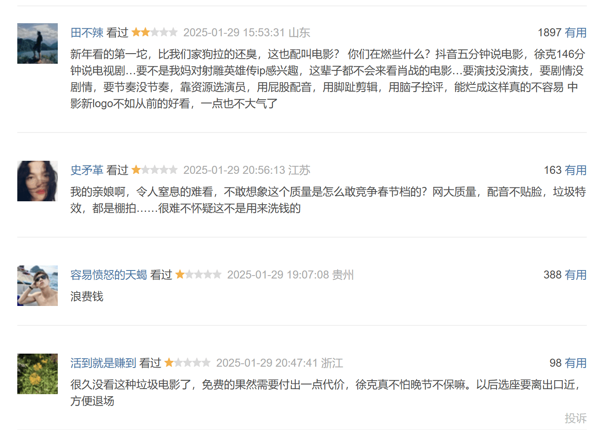The height and width of the screenshot is (430, 607).
Task: Click timestamp 2025-01-29 19:07:08
Action: click(278, 275)
